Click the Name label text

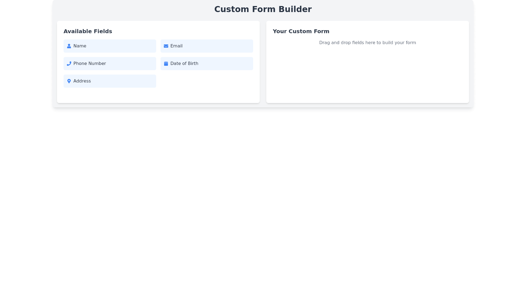(x=80, y=46)
